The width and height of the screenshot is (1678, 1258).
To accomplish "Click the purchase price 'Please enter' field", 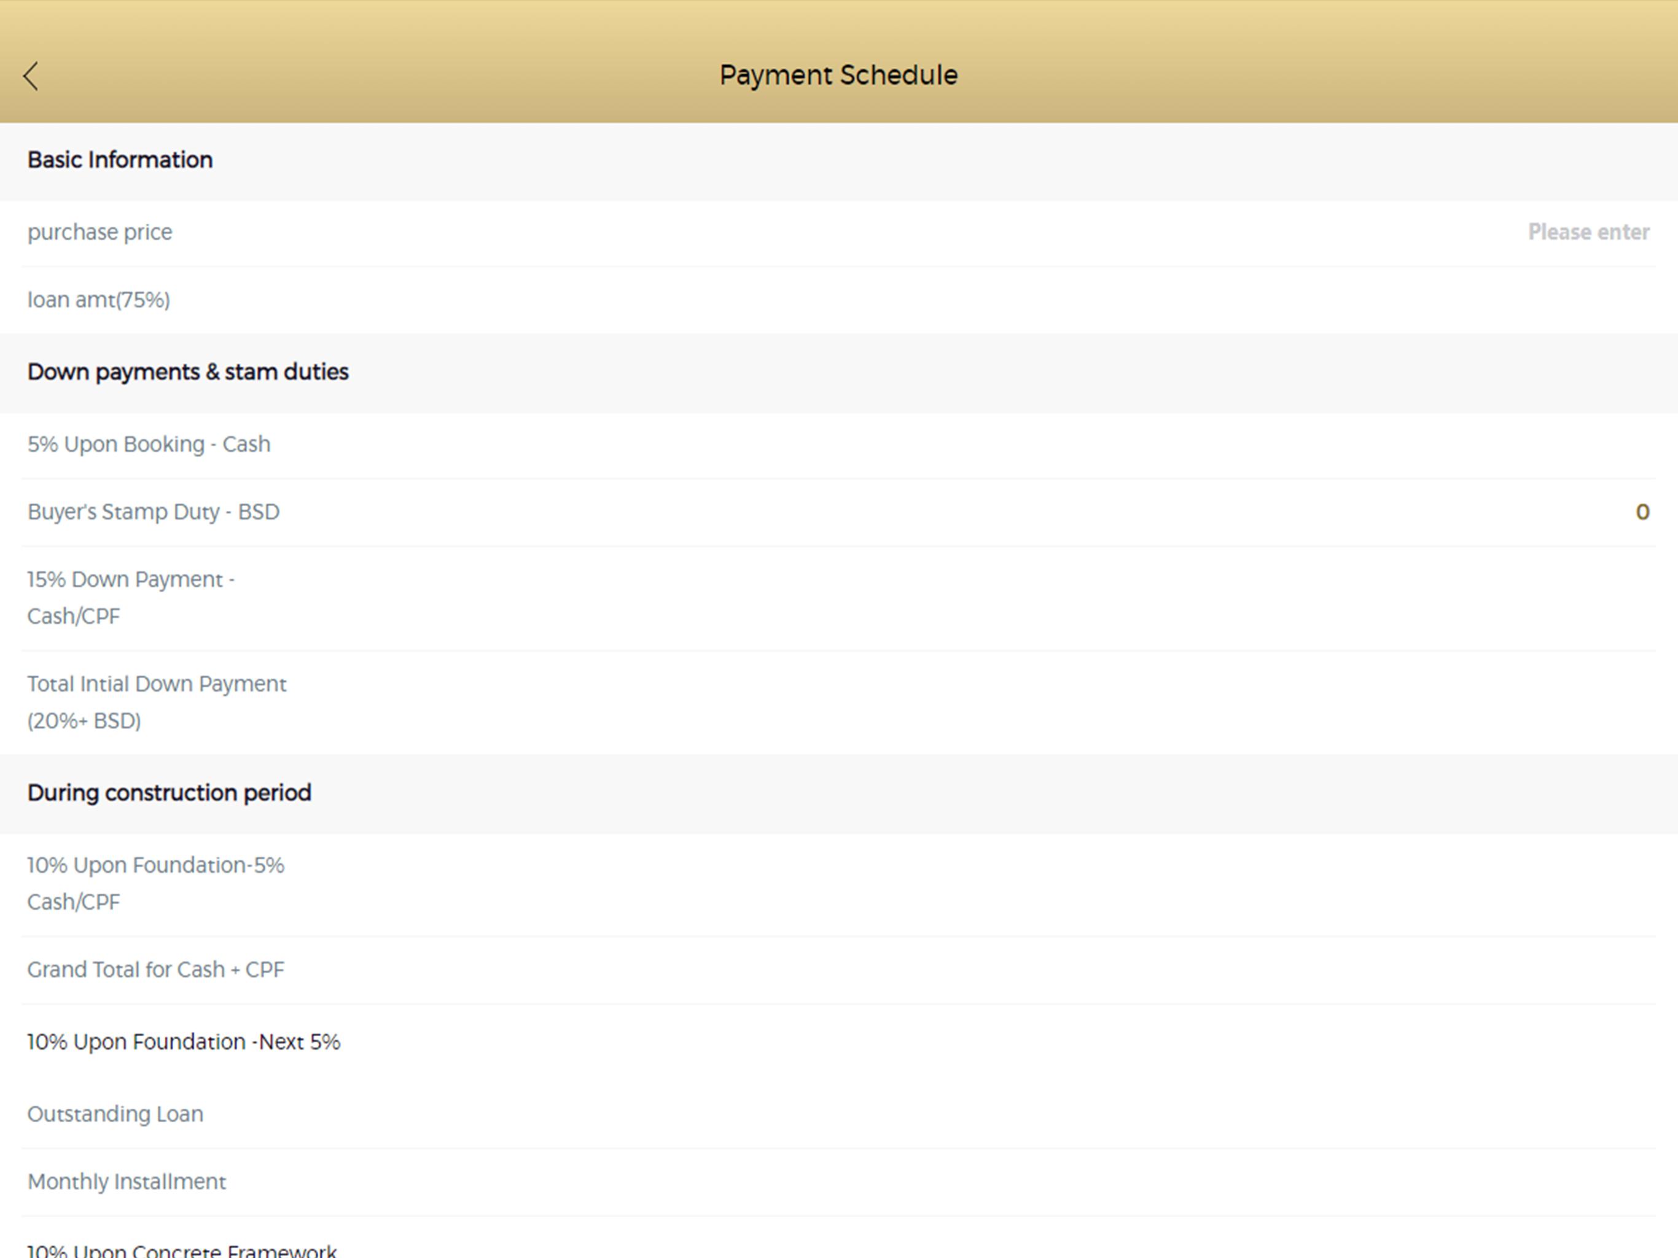I will (x=1588, y=232).
